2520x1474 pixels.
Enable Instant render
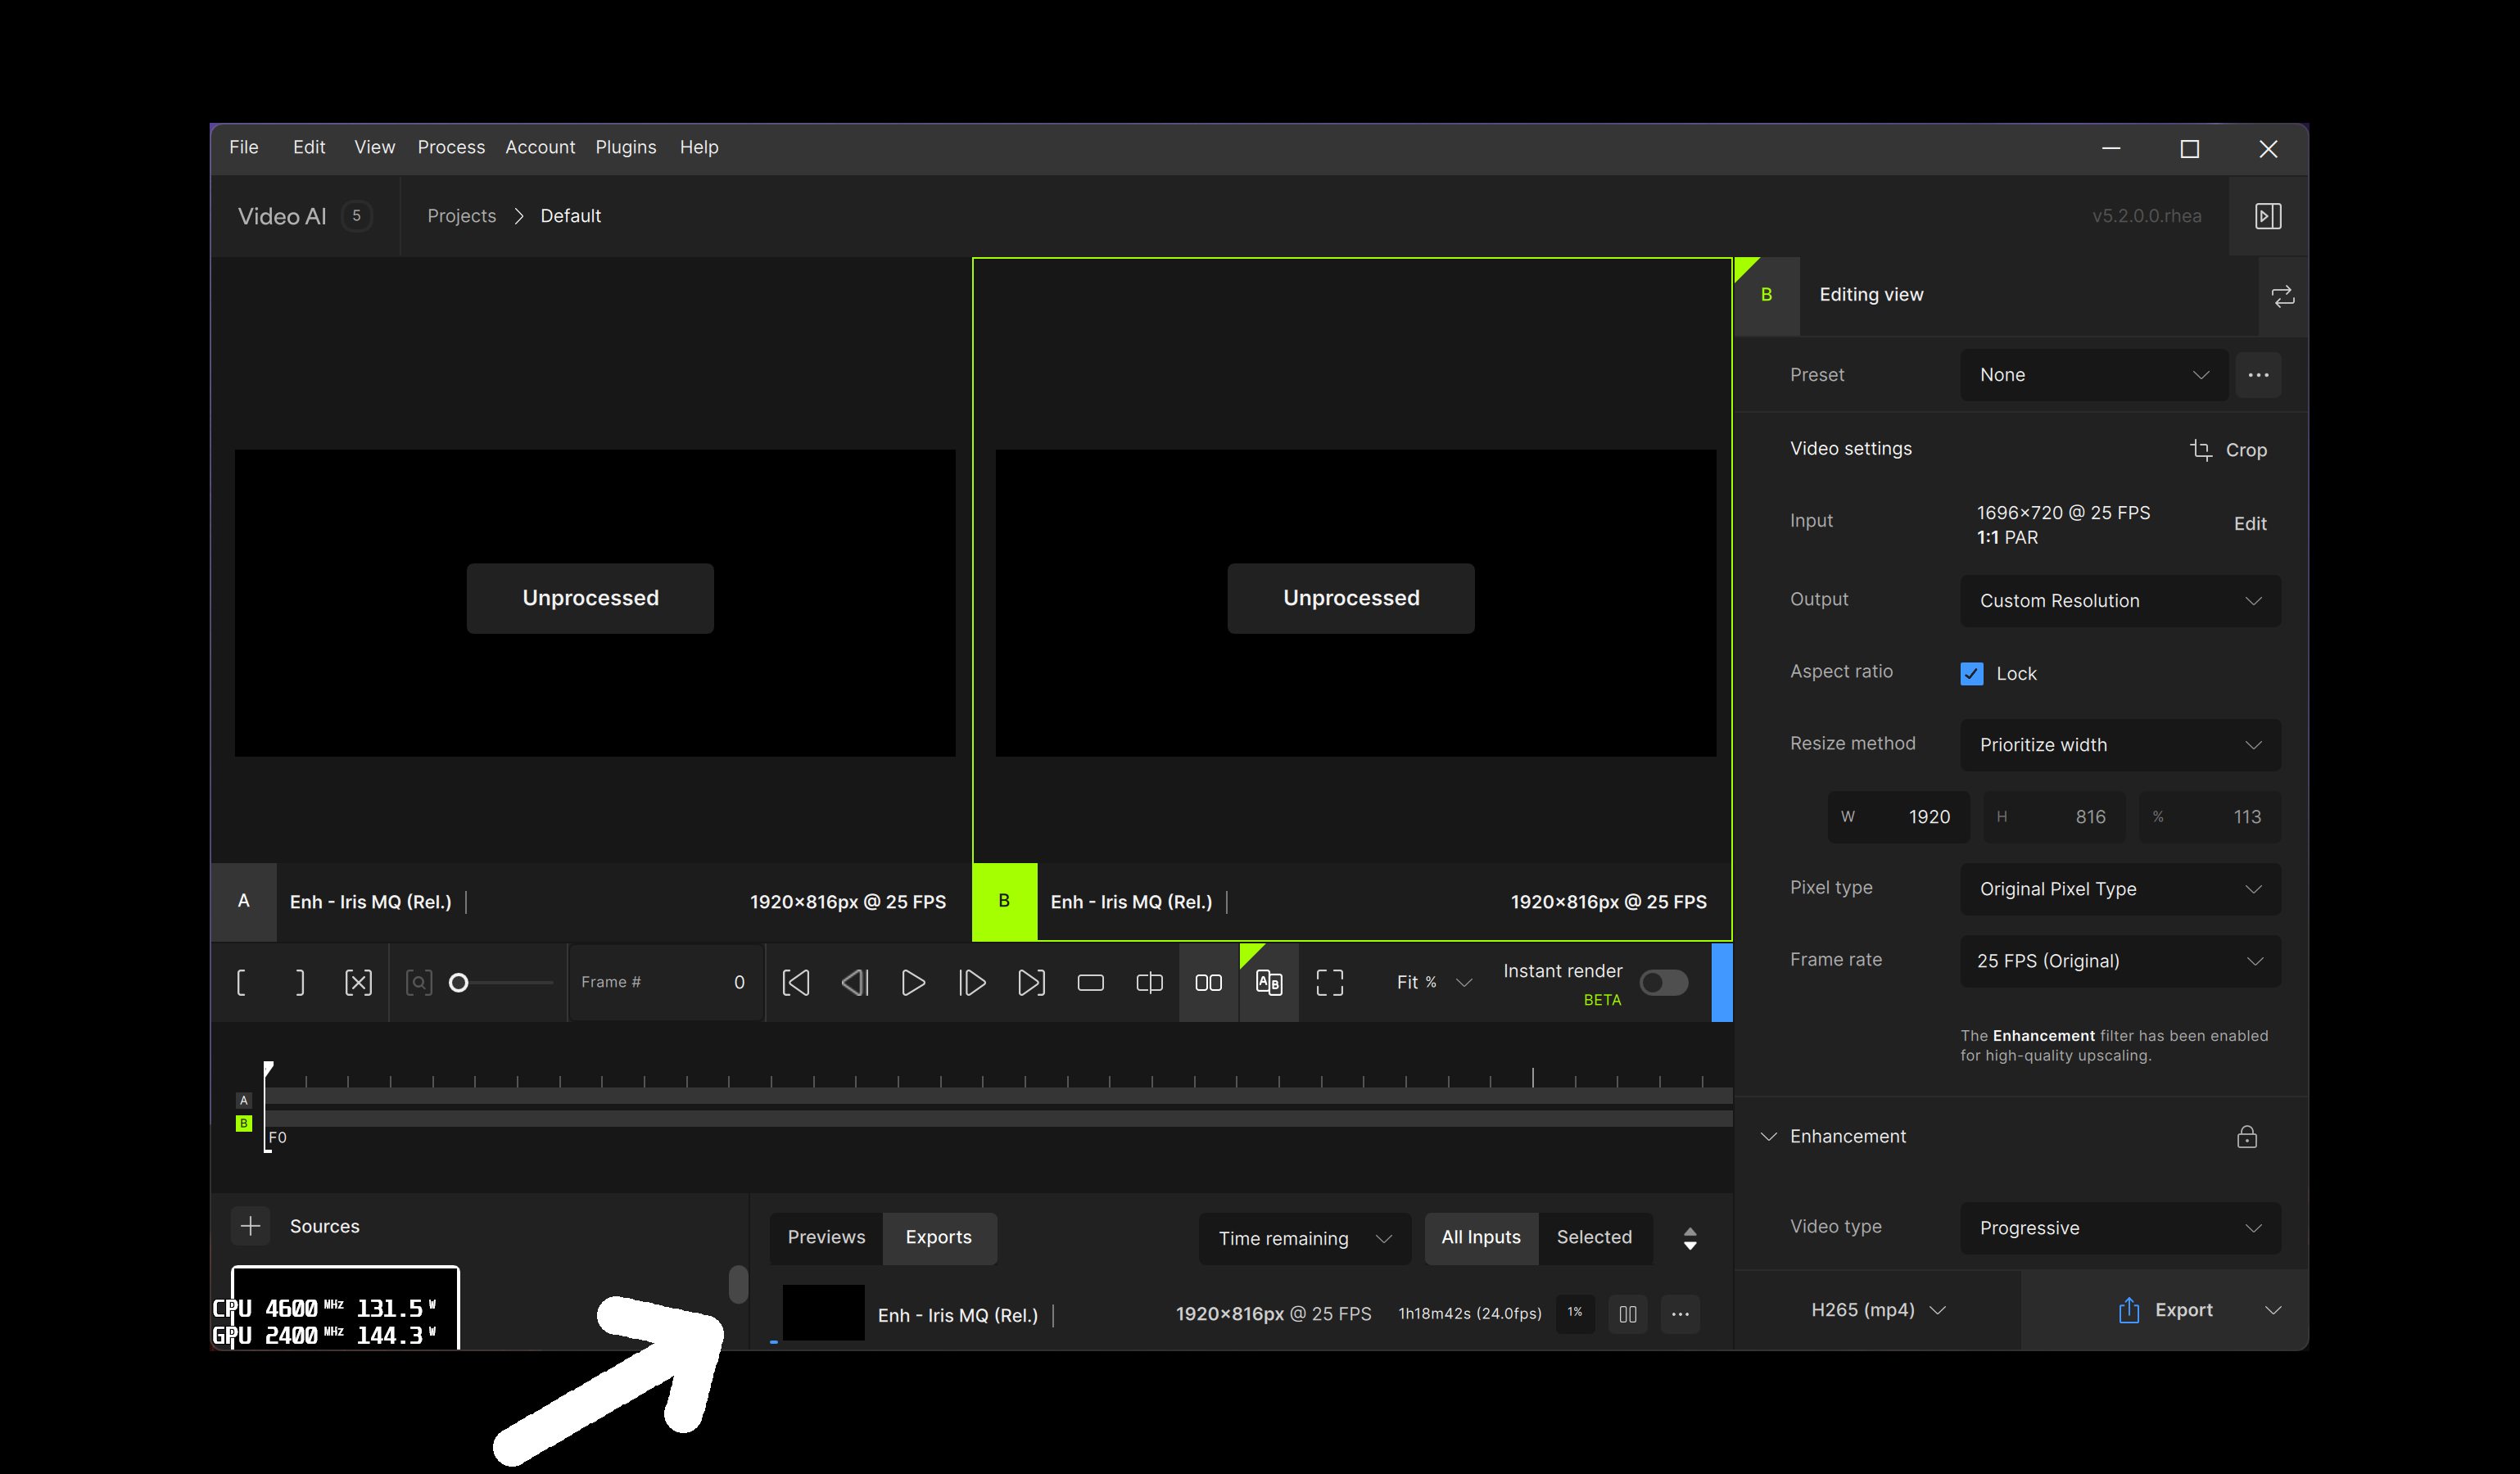[1663, 984]
